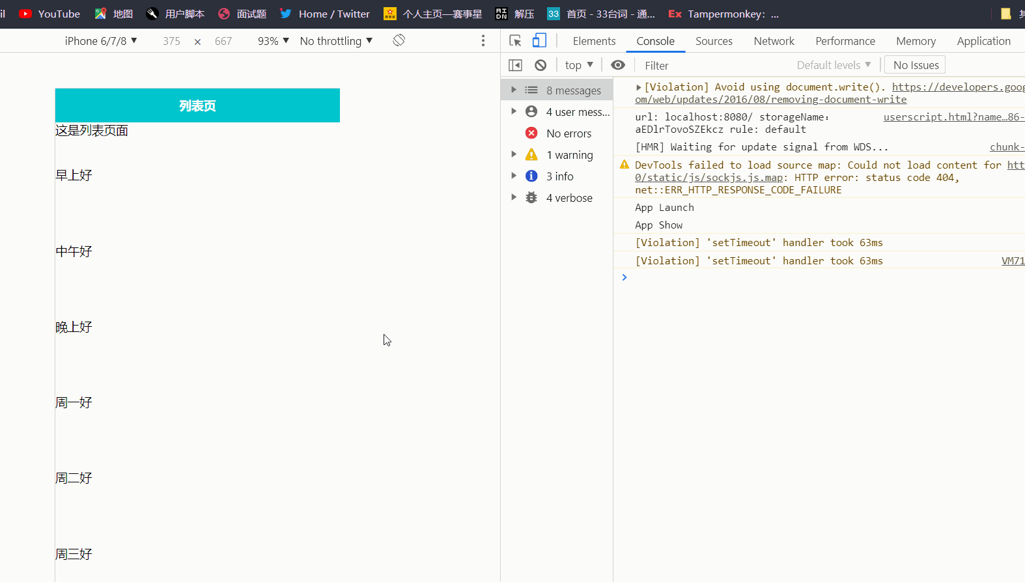This screenshot has width=1025, height=582.
Task: Open the Home / Twitter bookmark
Action: 325,14
